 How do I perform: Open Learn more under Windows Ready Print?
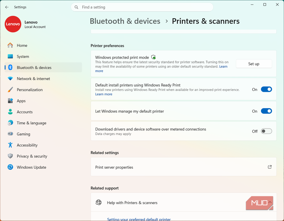104,94
